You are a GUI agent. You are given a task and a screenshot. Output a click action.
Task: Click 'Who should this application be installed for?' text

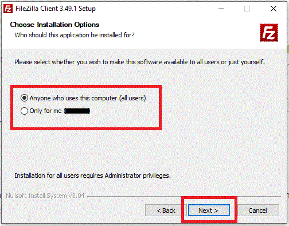coord(75,35)
